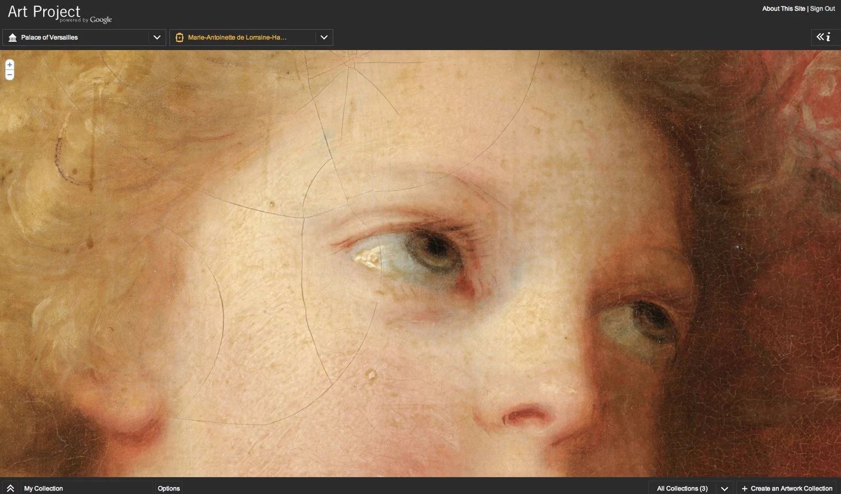Screen dimensions: 841x494
Task: Click the museum building icon
Action: click(13, 37)
